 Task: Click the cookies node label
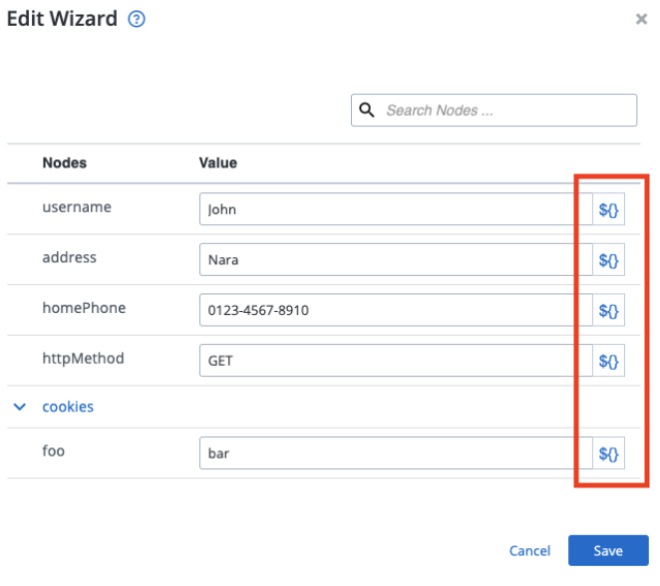[68, 407]
